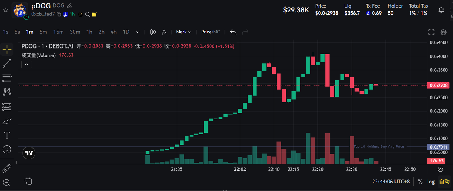Switch to 1s timeframe
Image resolution: width=453 pixels, height=191 pixels.
(x=6, y=32)
